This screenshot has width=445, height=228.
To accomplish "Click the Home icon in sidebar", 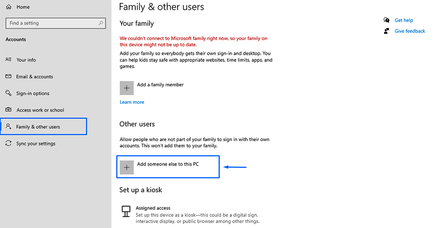I will pyautogui.click(x=8, y=7).
